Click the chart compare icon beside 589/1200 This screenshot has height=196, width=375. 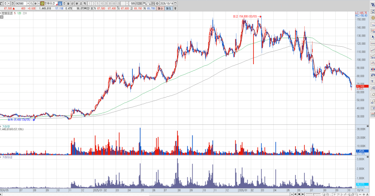[145, 3]
